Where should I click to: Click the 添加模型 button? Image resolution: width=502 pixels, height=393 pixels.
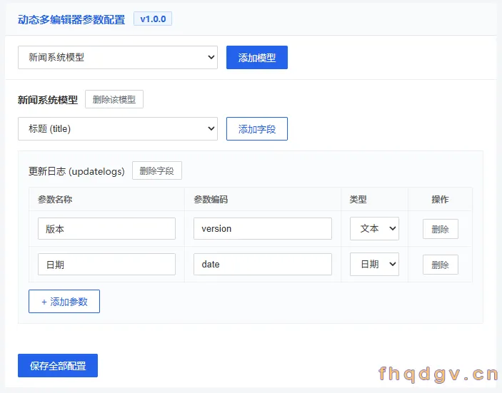(x=257, y=58)
